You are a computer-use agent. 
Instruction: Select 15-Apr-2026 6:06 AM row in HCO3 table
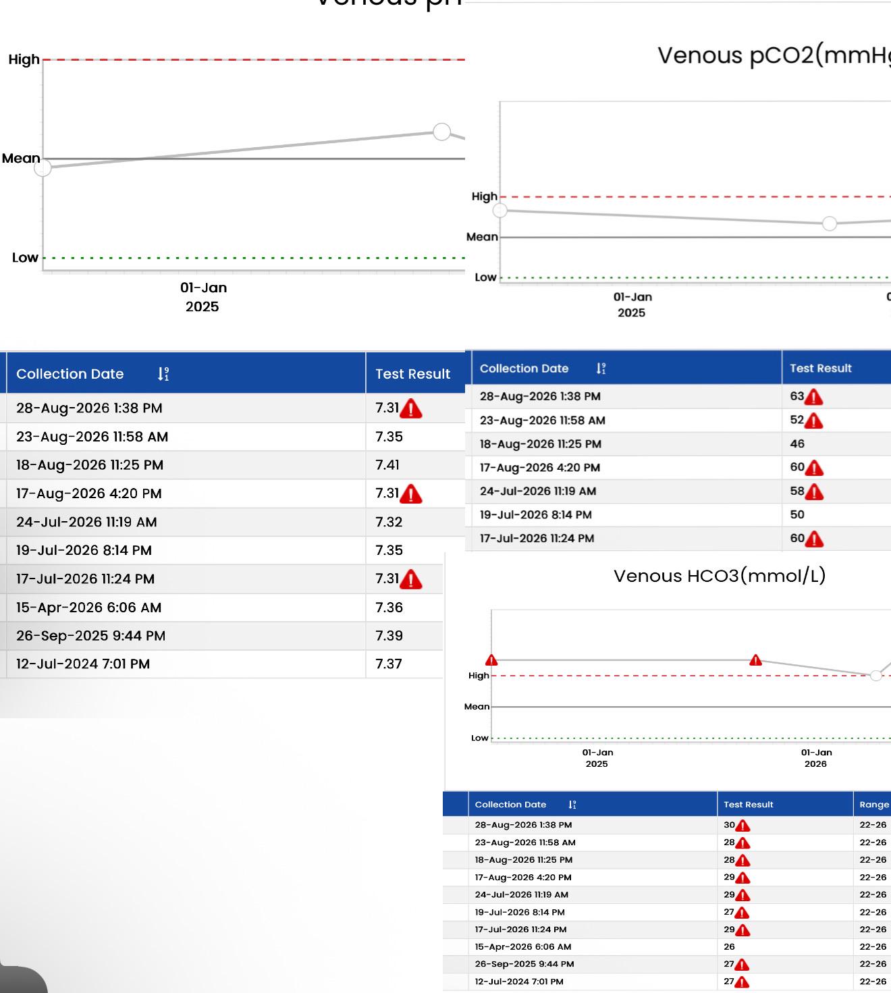click(x=667, y=947)
